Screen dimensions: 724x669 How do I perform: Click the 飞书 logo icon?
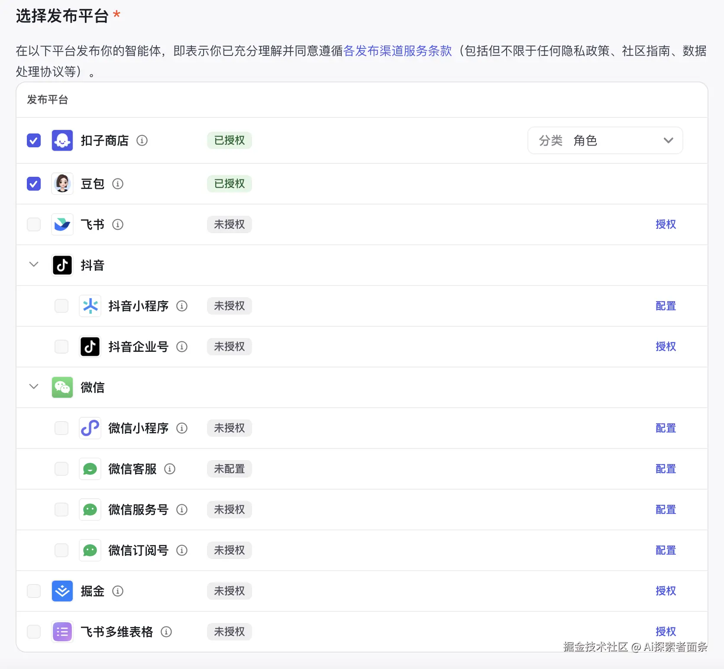coord(62,224)
